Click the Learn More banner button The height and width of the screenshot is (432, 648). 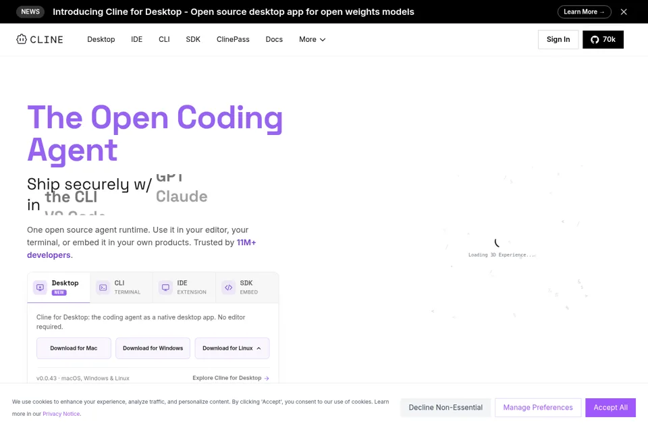584,12
